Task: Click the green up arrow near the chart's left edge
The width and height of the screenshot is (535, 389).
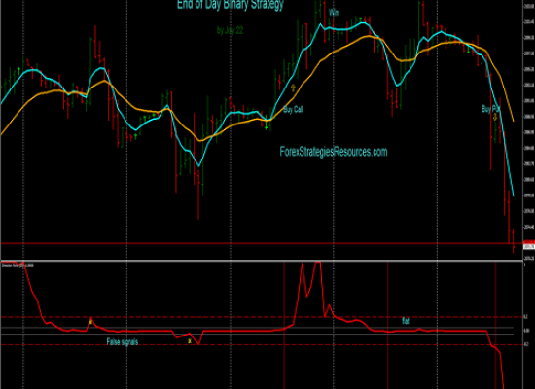Action: [x=18, y=70]
